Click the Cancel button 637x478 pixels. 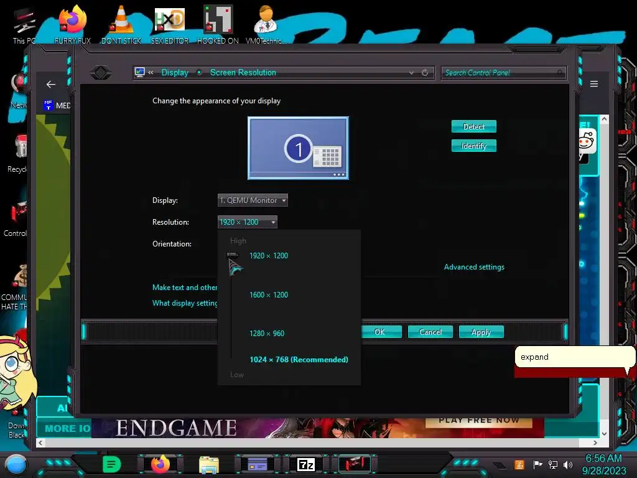pos(430,332)
